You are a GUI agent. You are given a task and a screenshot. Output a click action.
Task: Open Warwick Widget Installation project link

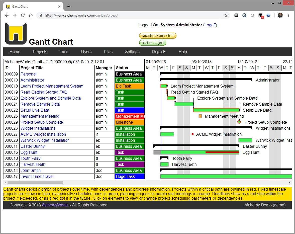tap(45, 140)
